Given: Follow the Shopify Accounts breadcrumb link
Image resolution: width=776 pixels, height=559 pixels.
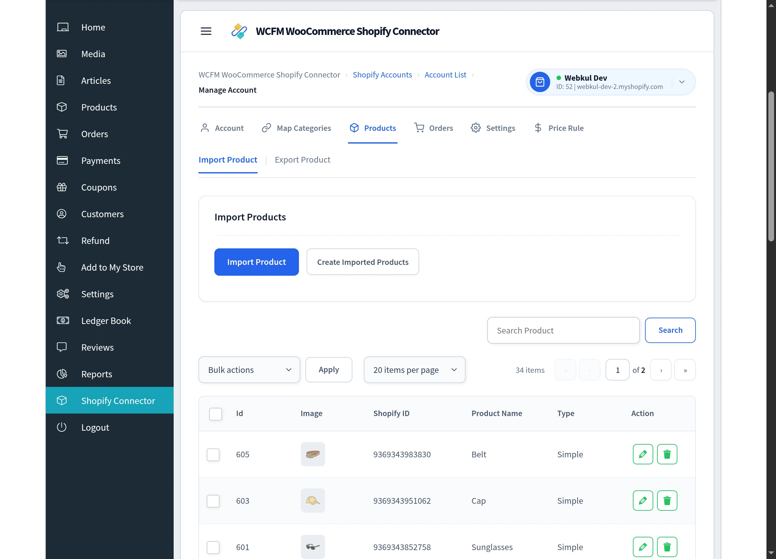Looking at the screenshot, I should click(382, 75).
